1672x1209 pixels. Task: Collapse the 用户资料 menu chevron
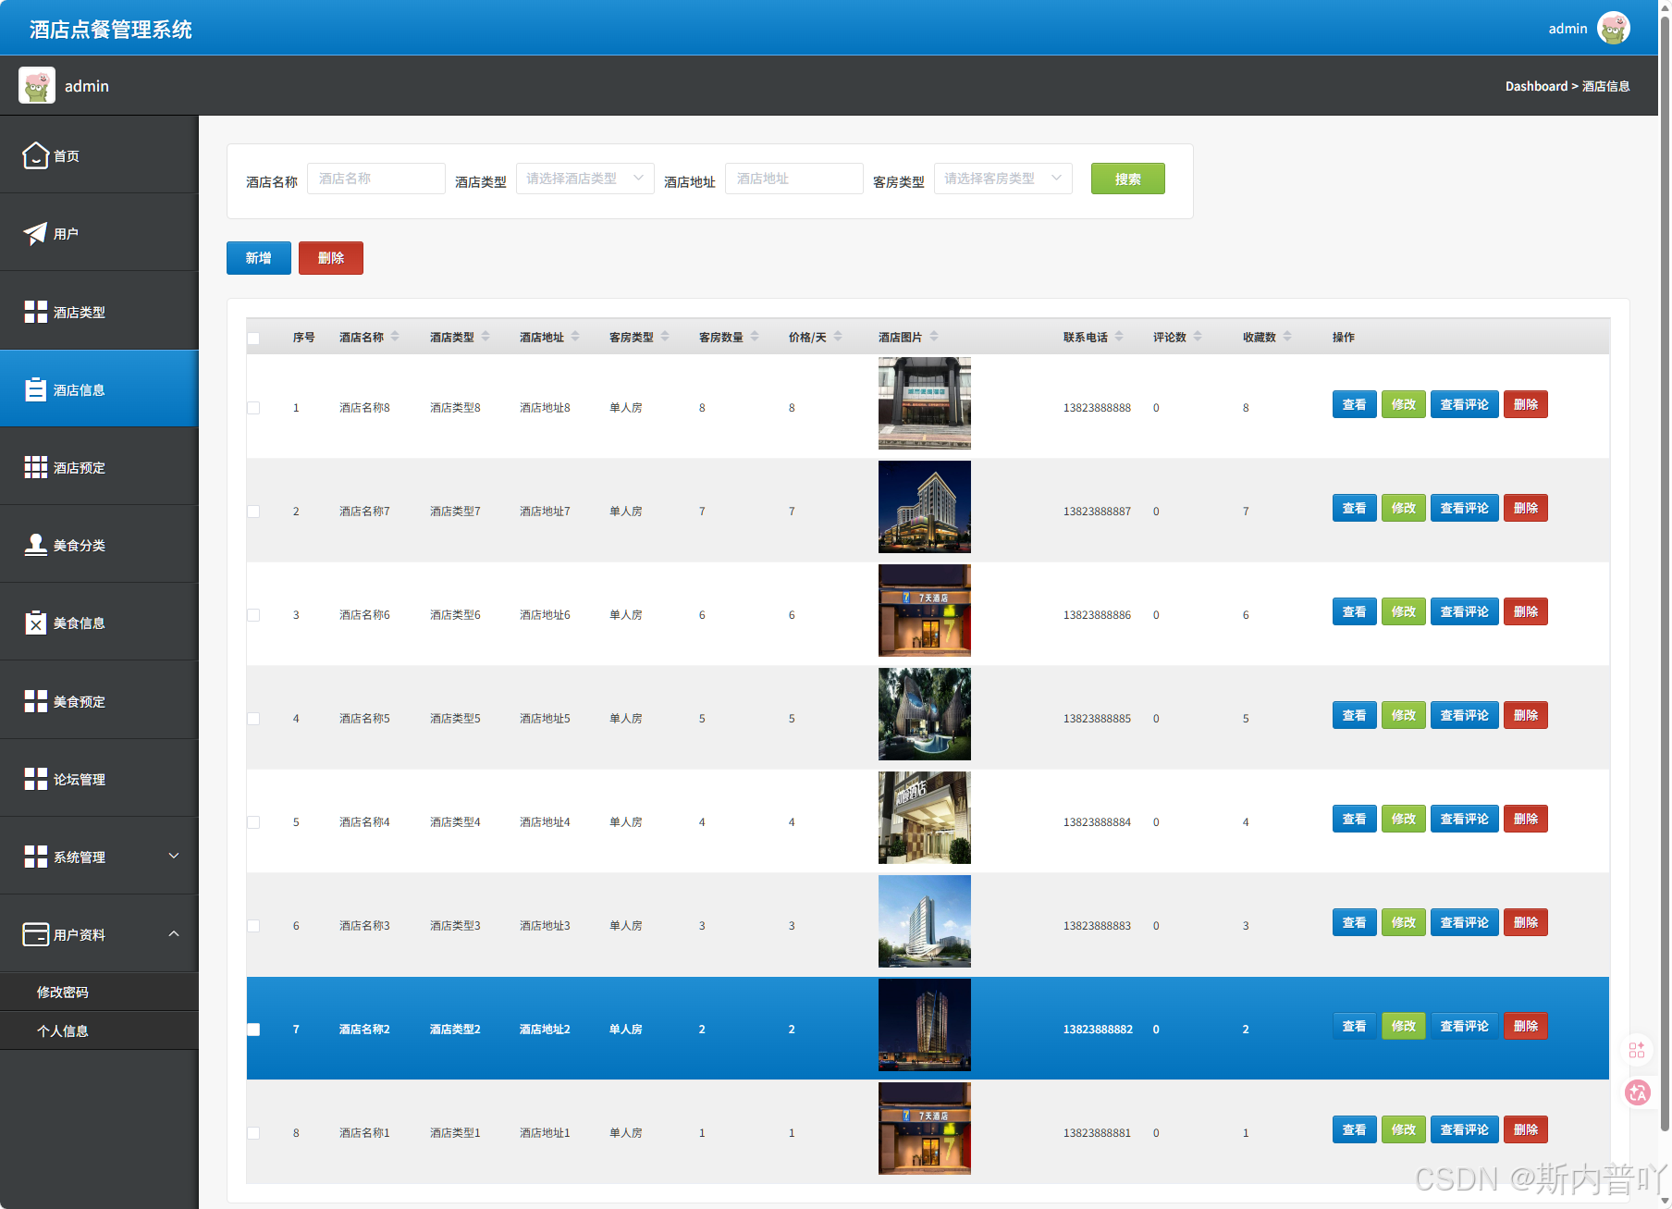tap(174, 933)
